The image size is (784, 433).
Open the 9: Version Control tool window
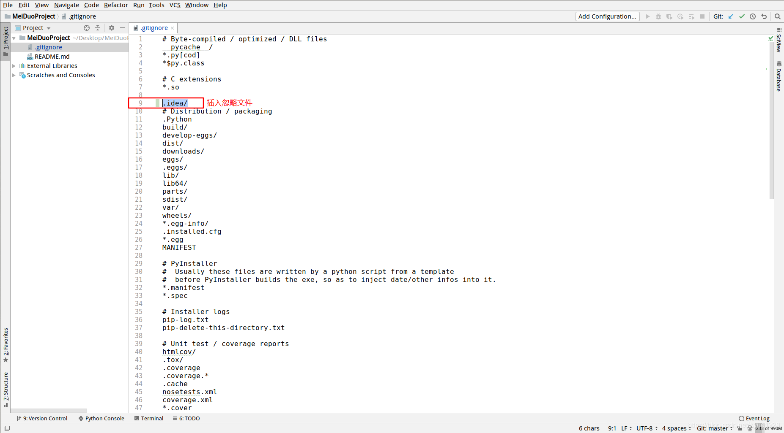coord(42,419)
